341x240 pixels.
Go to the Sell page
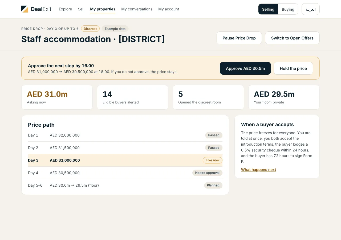tap(81, 9)
